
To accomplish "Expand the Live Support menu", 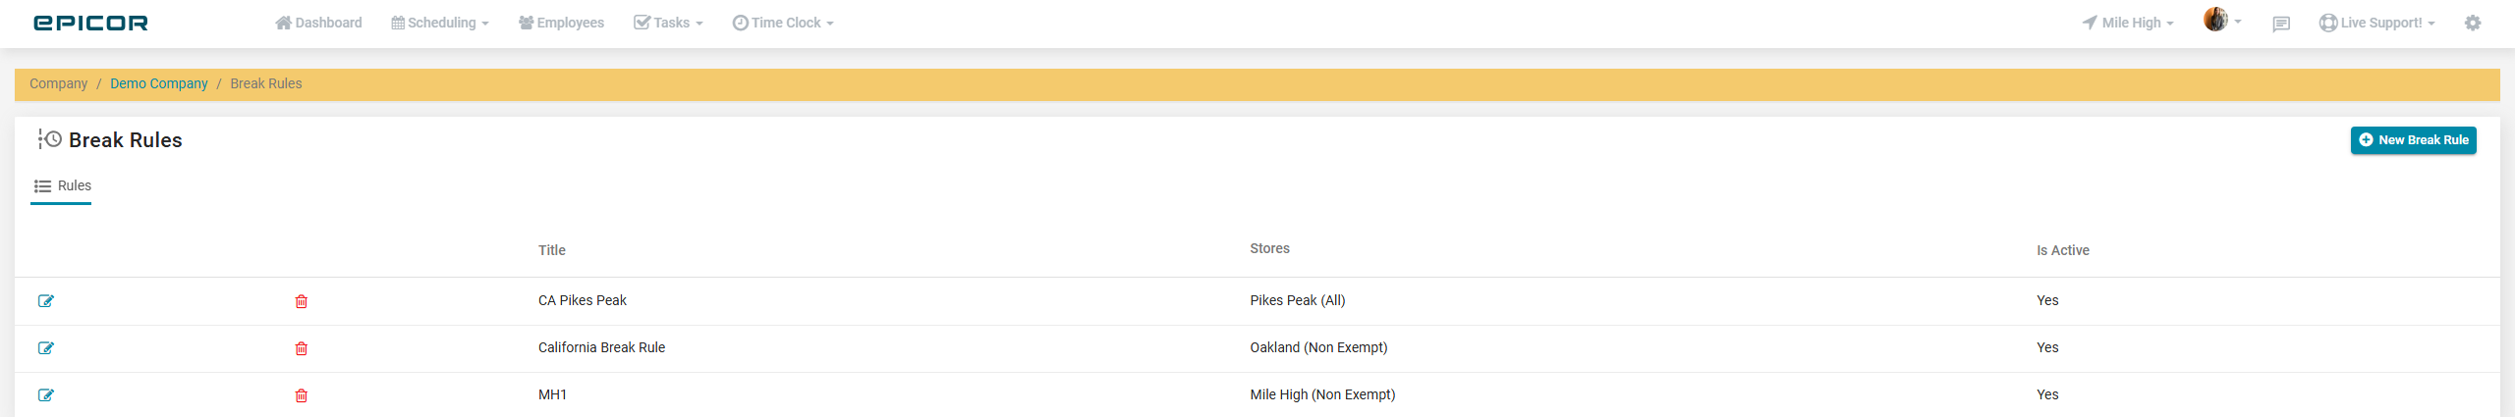I will [x=2376, y=23].
